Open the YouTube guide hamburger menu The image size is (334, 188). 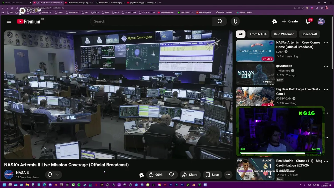pos(9,21)
